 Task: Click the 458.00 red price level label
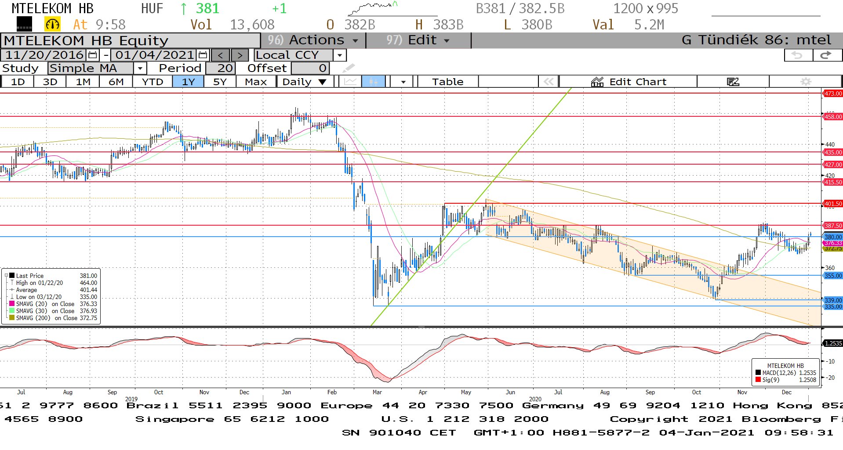[x=832, y=117]
